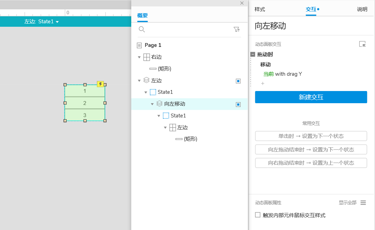The height and width of the screenshot is (230, 375).
Task: Enable 触发内部元件鼠标交互样式 checkbox
Action: [x=258, y=215]
